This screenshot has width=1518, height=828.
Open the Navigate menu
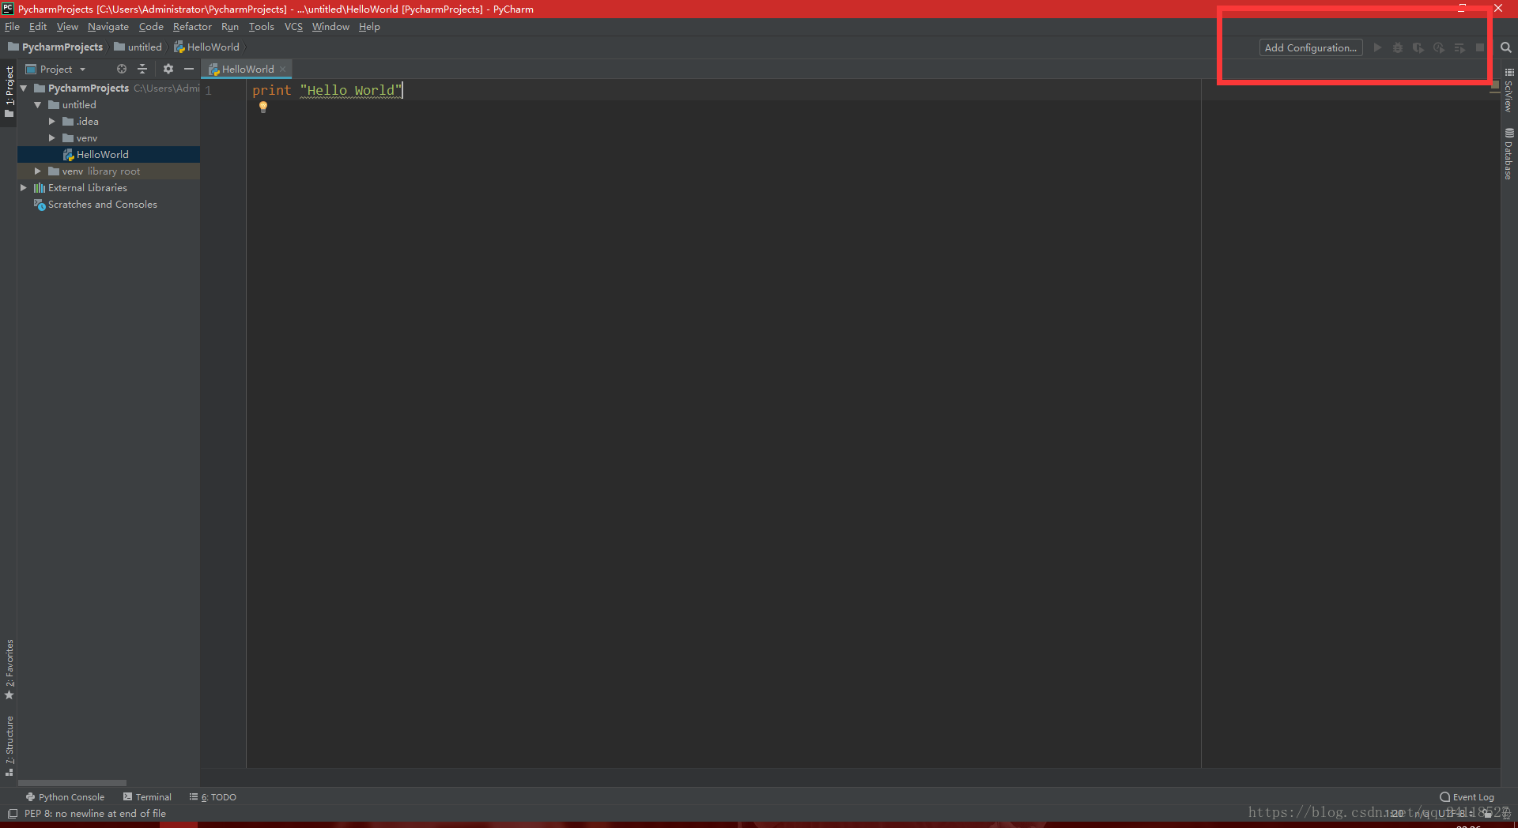108,27
